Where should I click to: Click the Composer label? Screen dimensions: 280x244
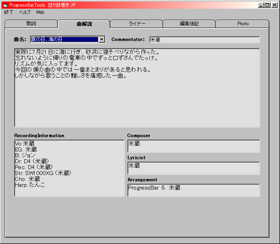(139, 136)
